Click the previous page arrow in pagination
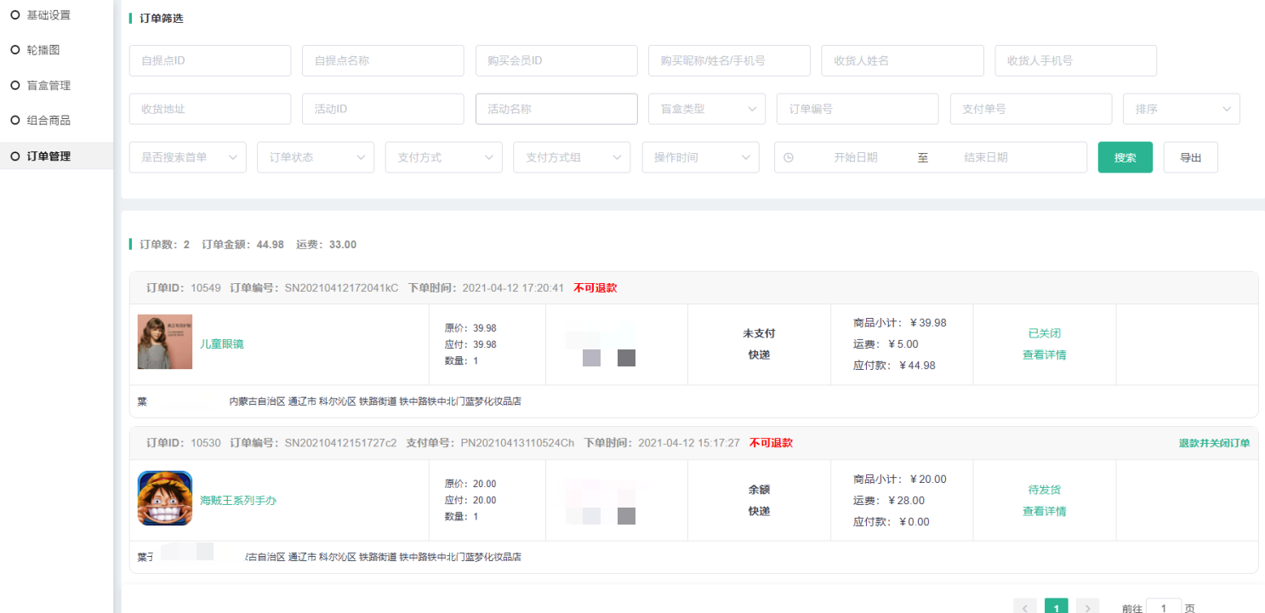This screenshot has width=1265, height=613. coord(1025,607)
